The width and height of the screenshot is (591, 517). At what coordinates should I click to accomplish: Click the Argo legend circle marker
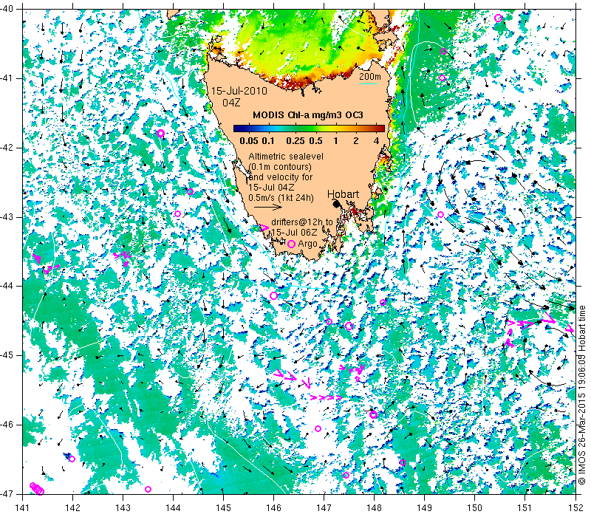[x=291, y=244]
